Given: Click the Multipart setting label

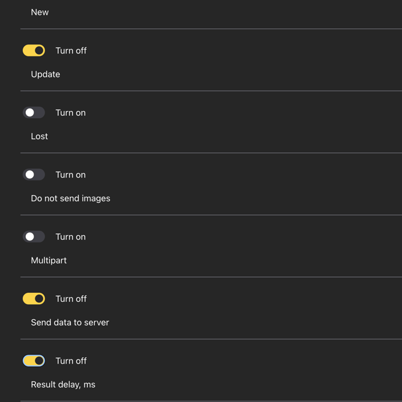Looking at the screenshot, I should tap(49, 260).
